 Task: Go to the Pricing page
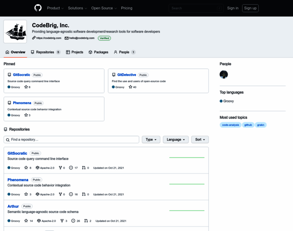click(126, 8)
